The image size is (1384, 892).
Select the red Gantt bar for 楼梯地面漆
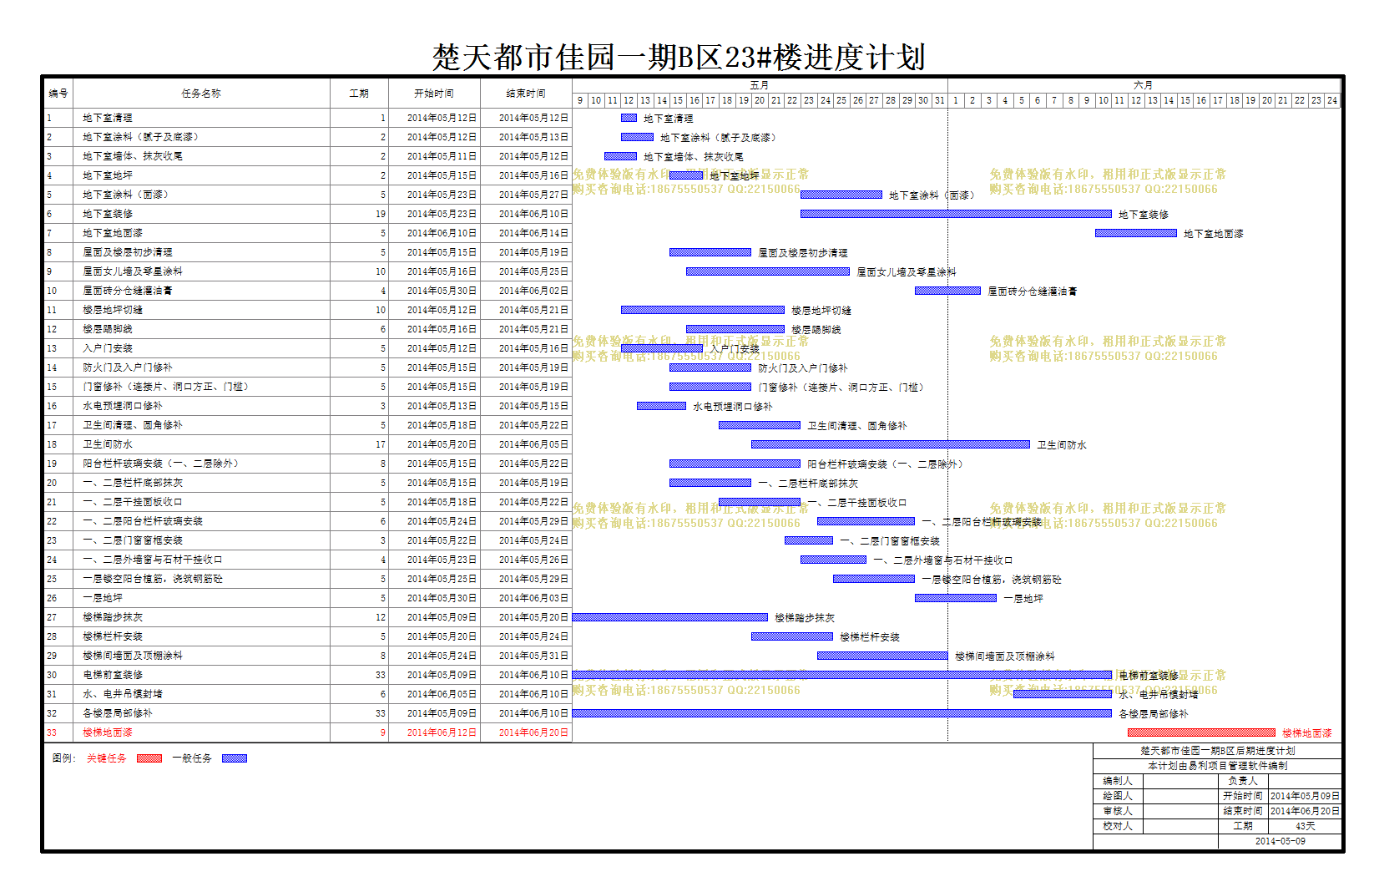coord(1201,732)
